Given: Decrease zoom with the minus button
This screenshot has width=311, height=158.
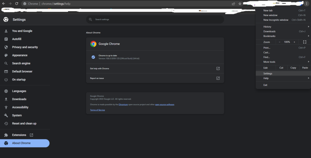Looking at the screenshot, I should tap(279, 42).
